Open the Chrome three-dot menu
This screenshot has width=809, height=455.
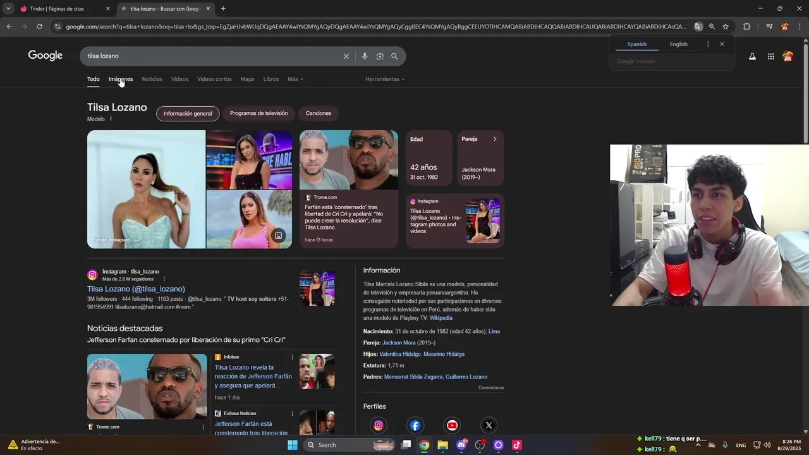(800, 27)
